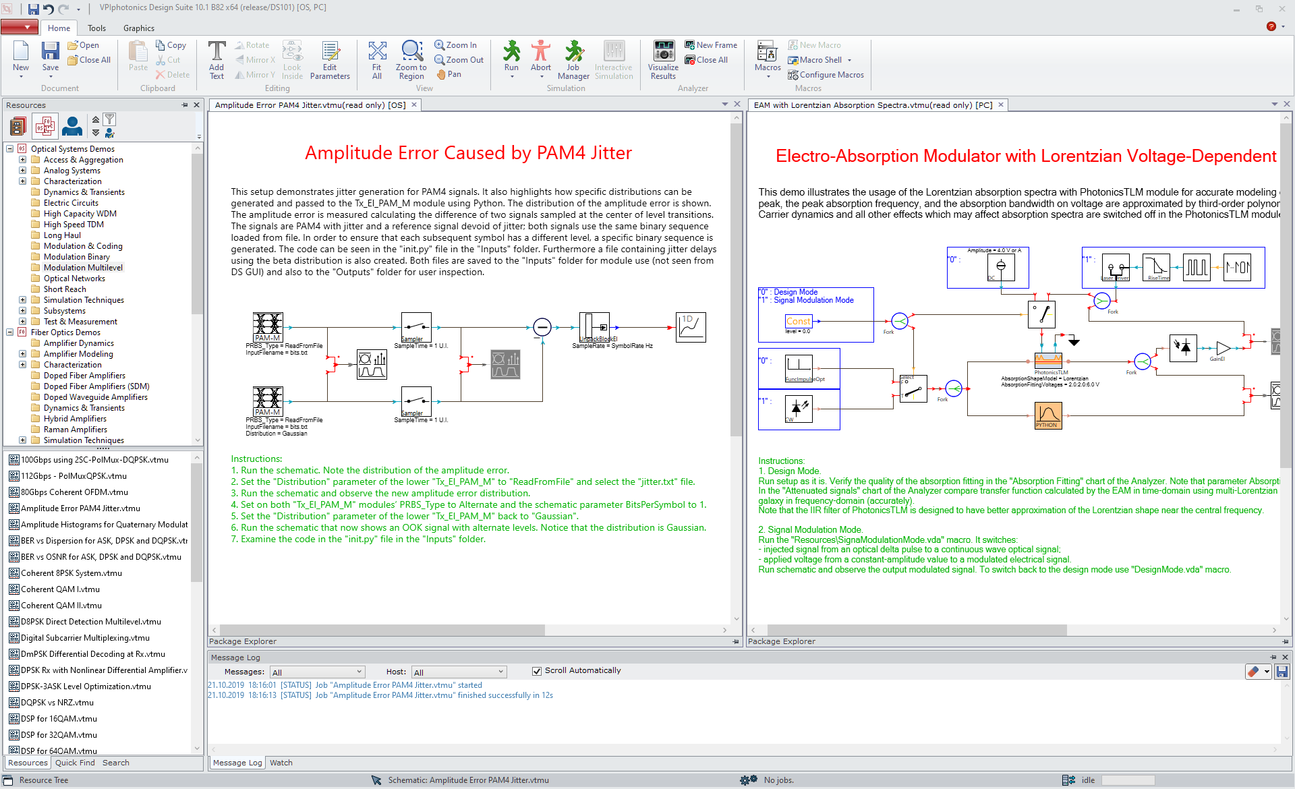1295x789 pixels.
Task: Click Edit Parameters icon
Action: tap(330, 60)
